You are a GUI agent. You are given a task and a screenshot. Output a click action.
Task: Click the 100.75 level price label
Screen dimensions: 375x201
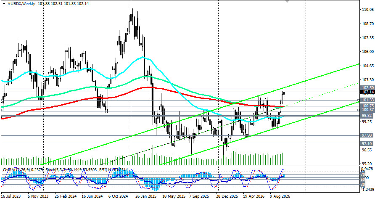tap(368, 106)
